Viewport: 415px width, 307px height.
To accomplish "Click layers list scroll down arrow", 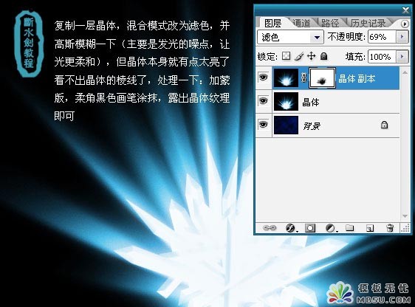I will (405, 216).
